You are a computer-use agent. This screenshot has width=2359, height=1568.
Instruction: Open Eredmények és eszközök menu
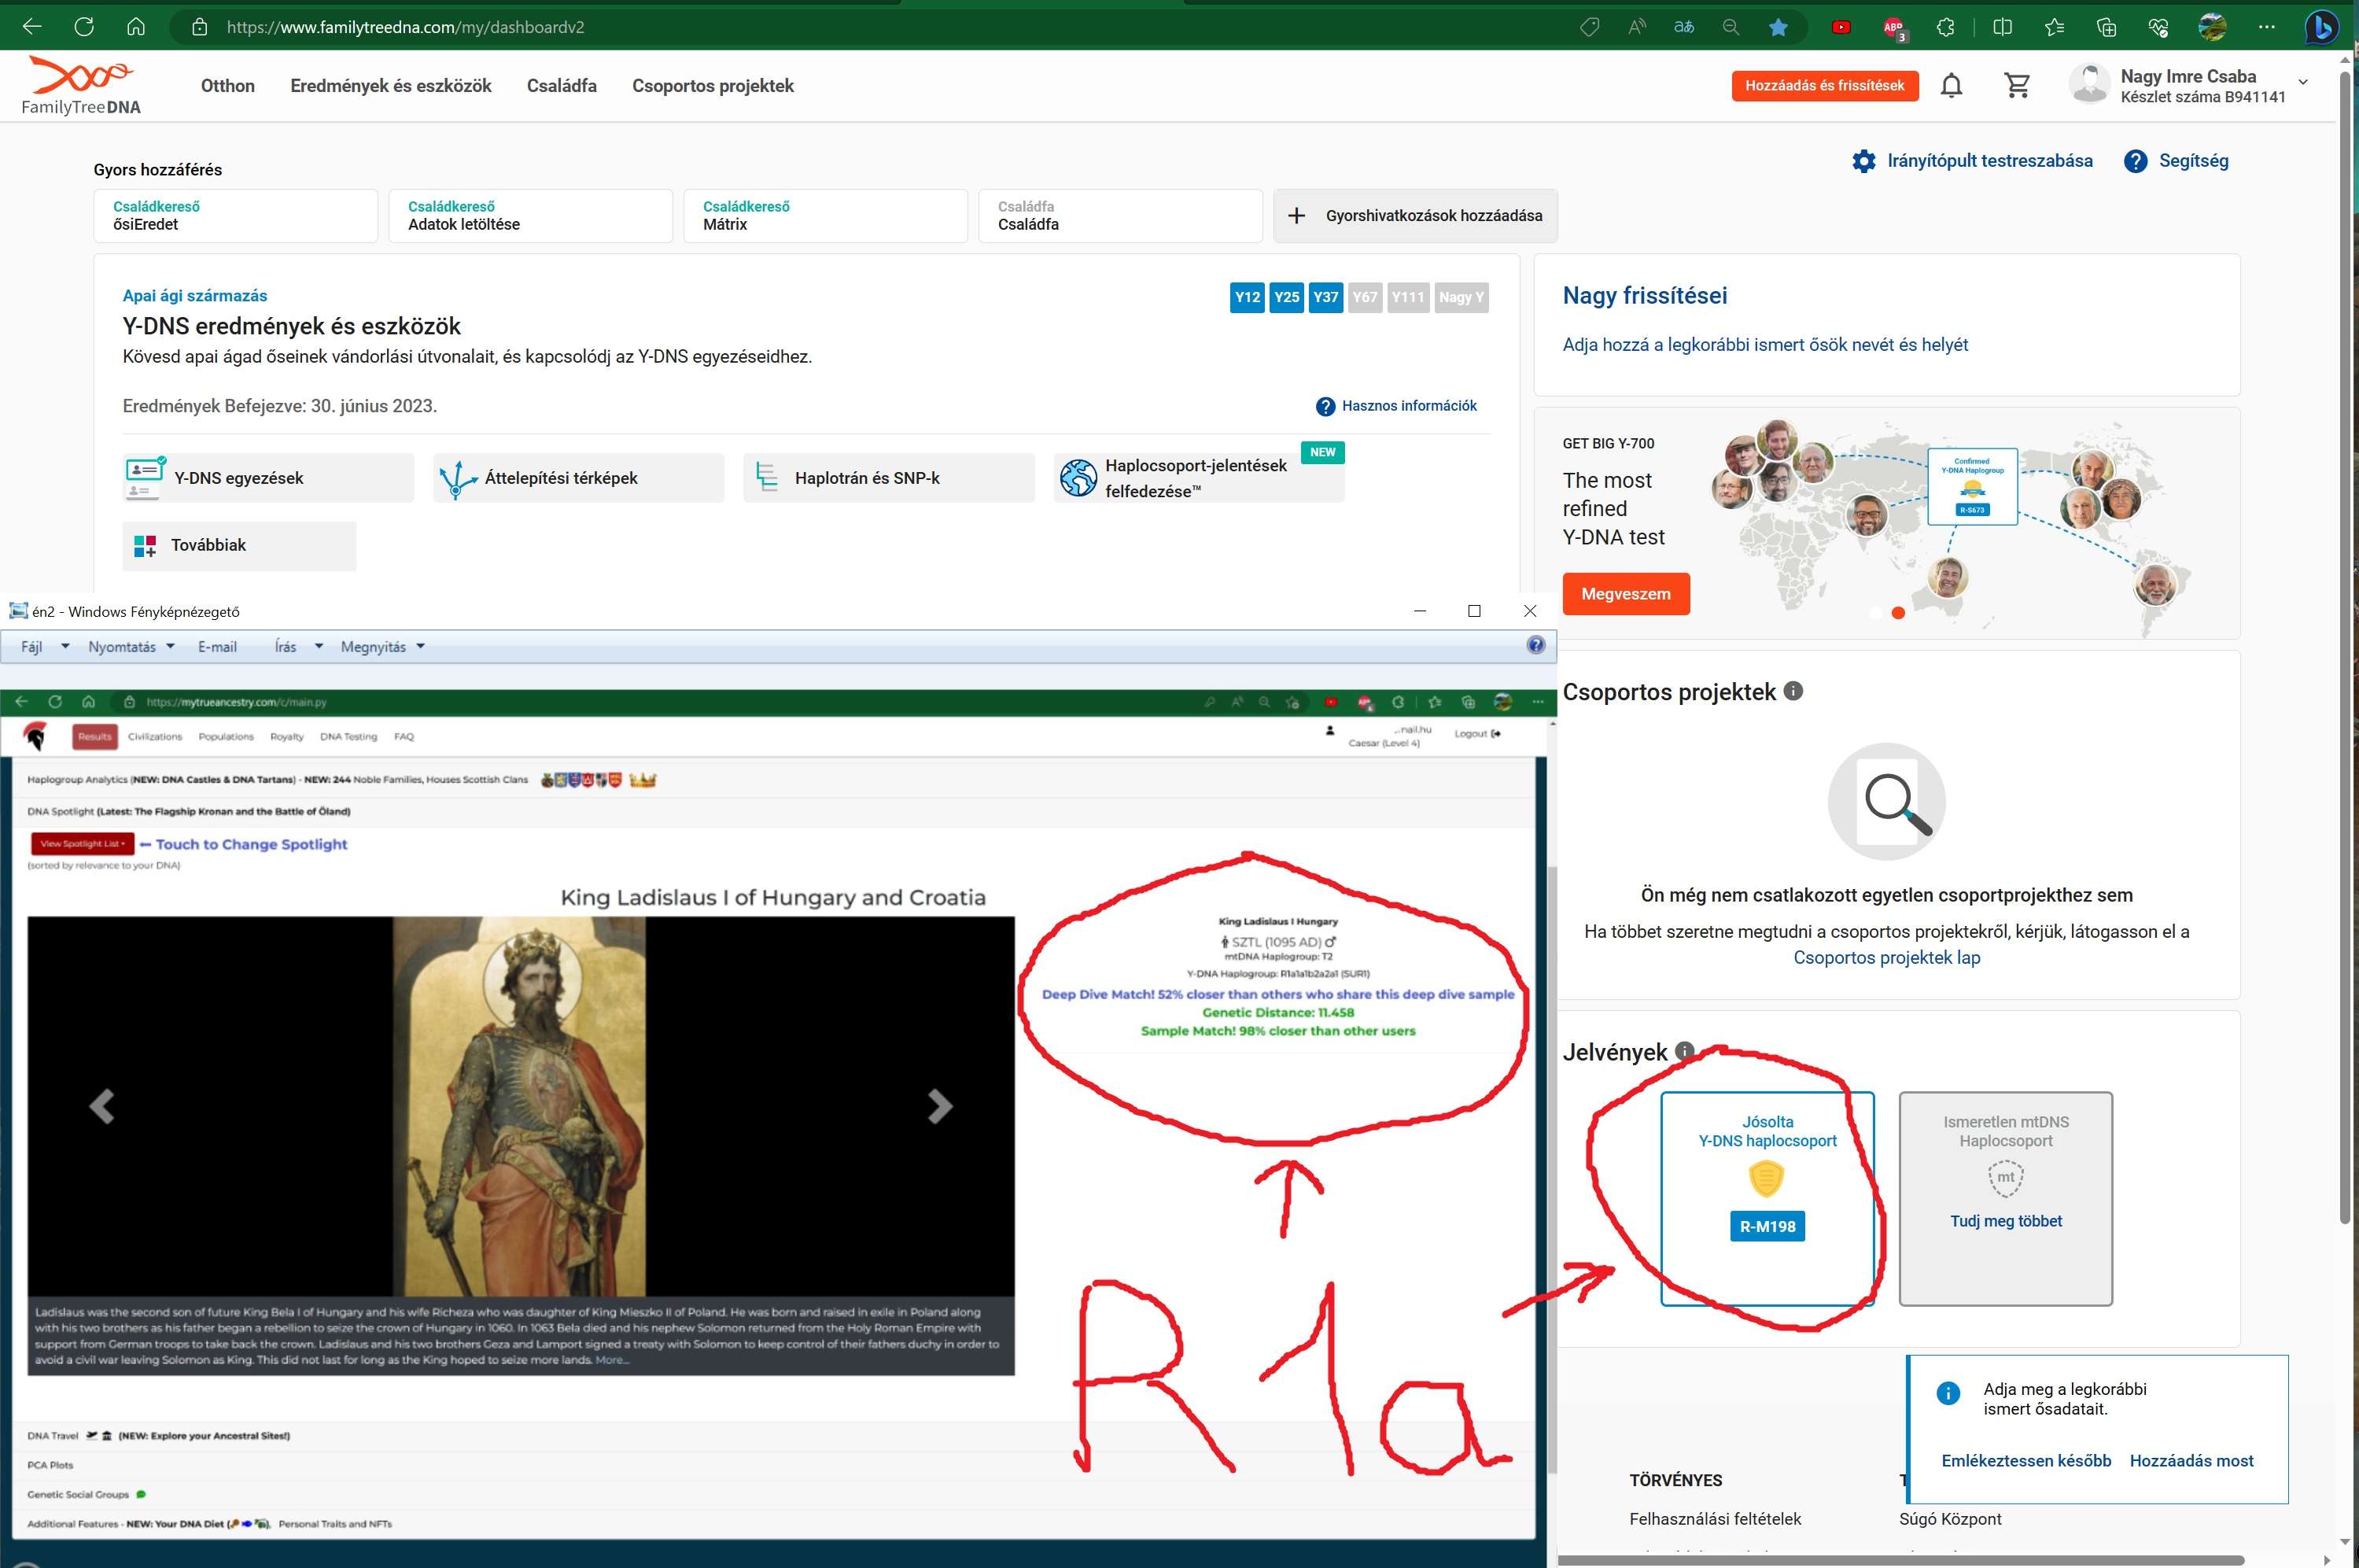click(391, 86)
